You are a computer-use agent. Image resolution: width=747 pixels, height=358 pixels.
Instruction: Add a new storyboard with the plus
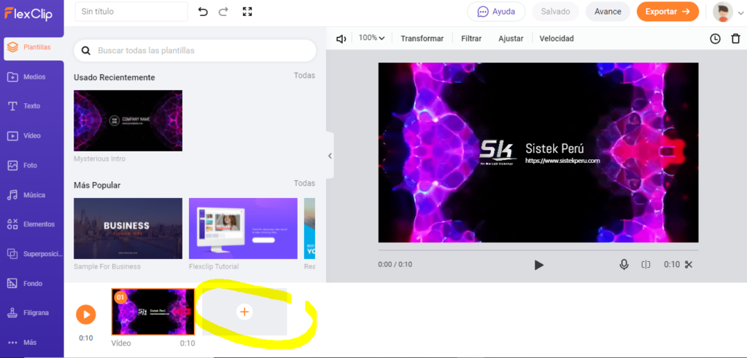point(244,312)
